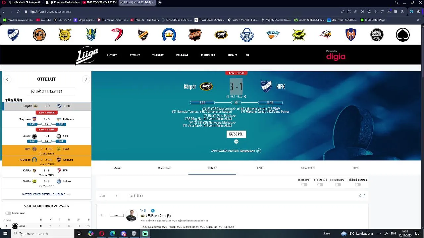The height and width of the screenshot is (238, 424).
Task: Open the KooKoo team logo in top bar
Action: [195, 35]
